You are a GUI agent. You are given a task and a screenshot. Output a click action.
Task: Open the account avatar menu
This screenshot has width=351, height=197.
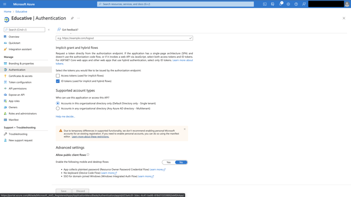(347, 4)
